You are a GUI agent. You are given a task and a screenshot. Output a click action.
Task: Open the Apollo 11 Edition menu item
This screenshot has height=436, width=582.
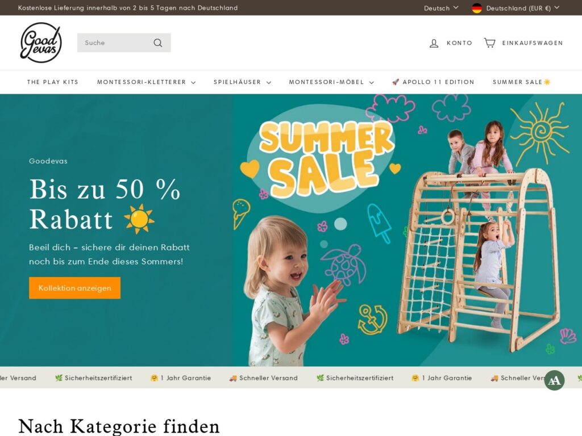(x=433, y=82)
